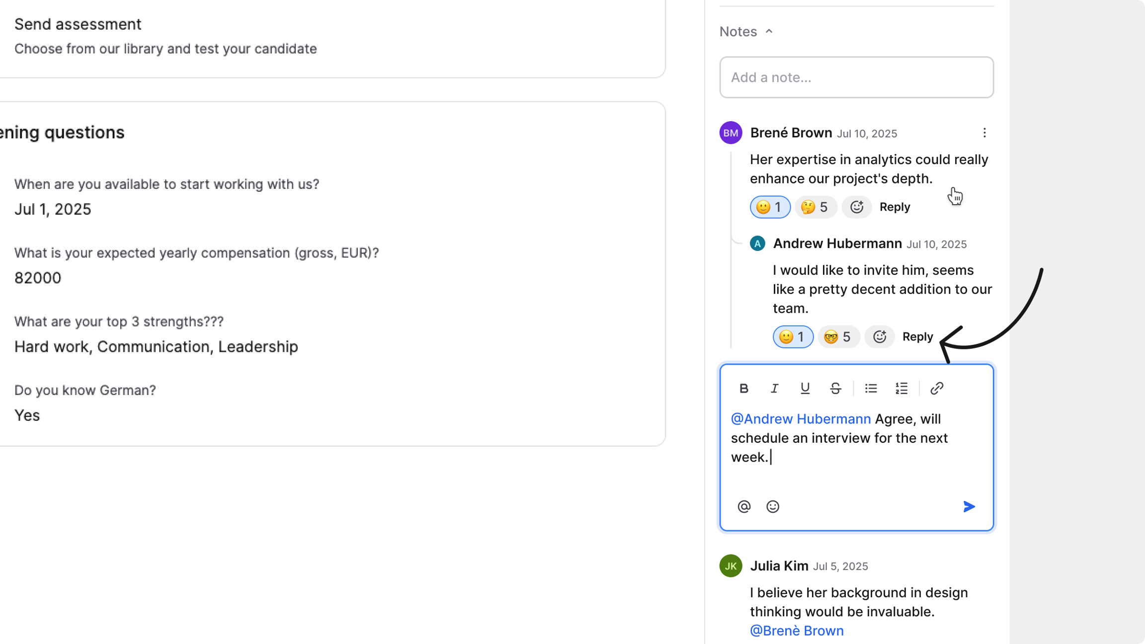Insert a hyperlink in the reply
The image size is (1145, 644).
[937, 388]
